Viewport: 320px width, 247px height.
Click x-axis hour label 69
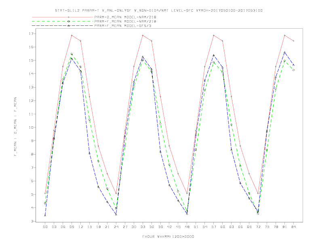(x=249, y=227)
